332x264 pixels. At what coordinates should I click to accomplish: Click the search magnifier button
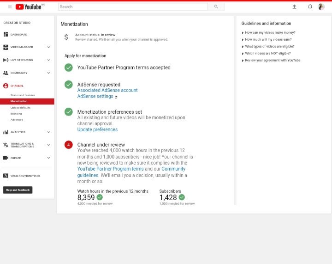[x=216, y=6]
